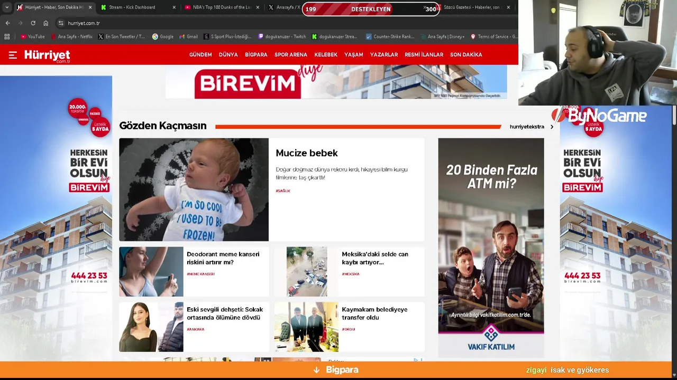Open the RESMİ İLANLAR menu item
This screenshot has height=380, width=677.
424,55
